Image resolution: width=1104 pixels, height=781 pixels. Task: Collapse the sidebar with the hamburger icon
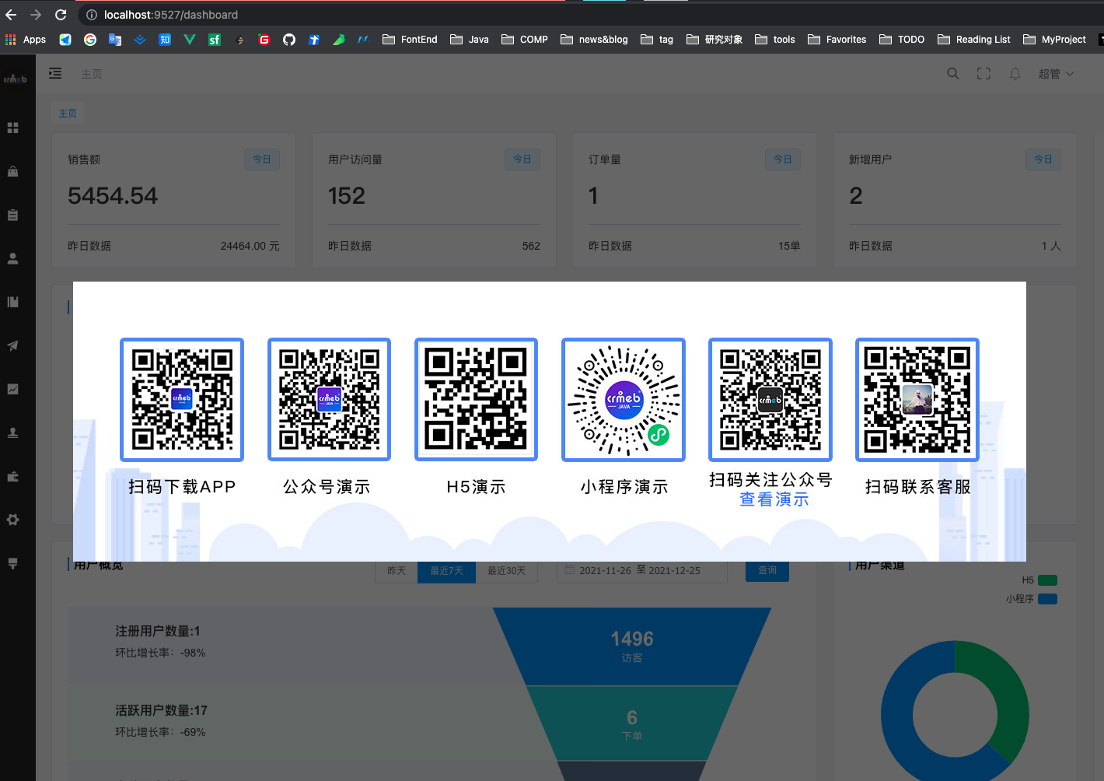pos(55,74)
